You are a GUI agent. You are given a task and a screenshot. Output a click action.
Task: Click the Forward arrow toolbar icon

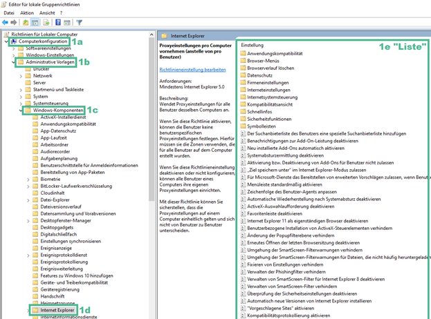[15, 22]
